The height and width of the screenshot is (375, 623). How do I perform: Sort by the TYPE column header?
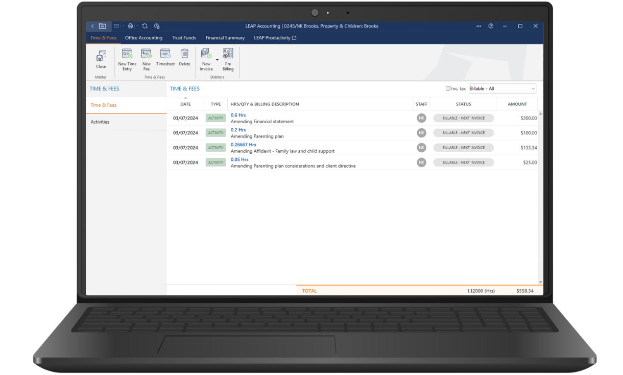pyautogui.click(x=215, y=104)
